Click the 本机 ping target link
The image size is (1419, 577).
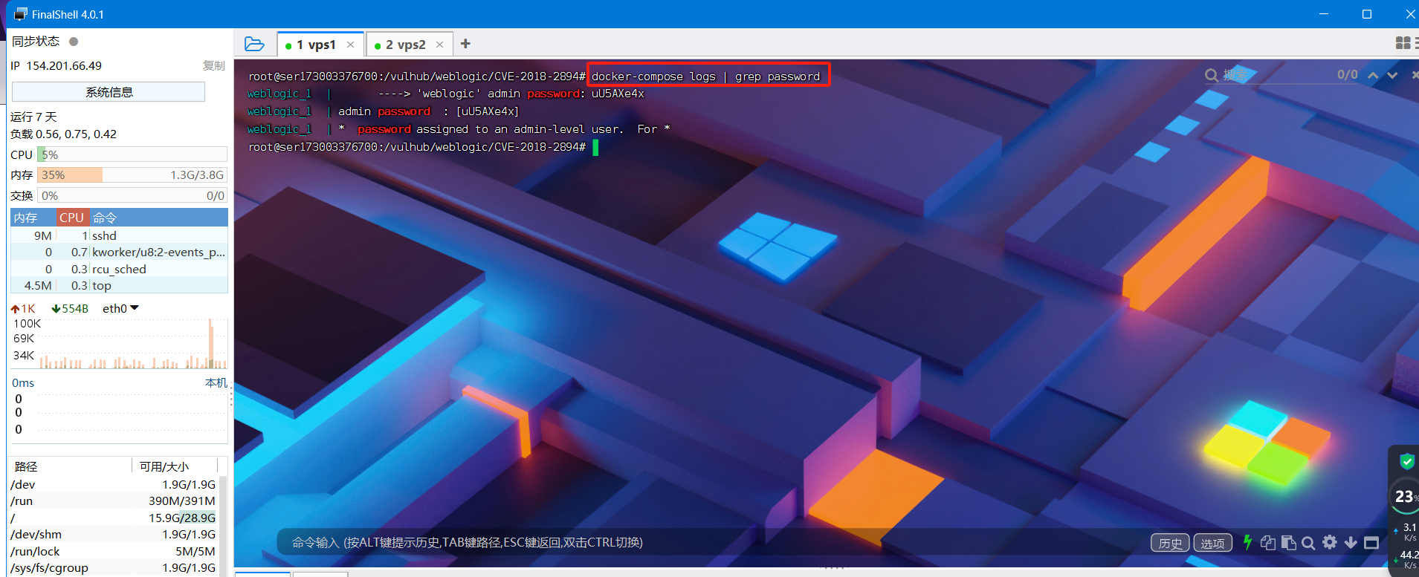[216, 382]
